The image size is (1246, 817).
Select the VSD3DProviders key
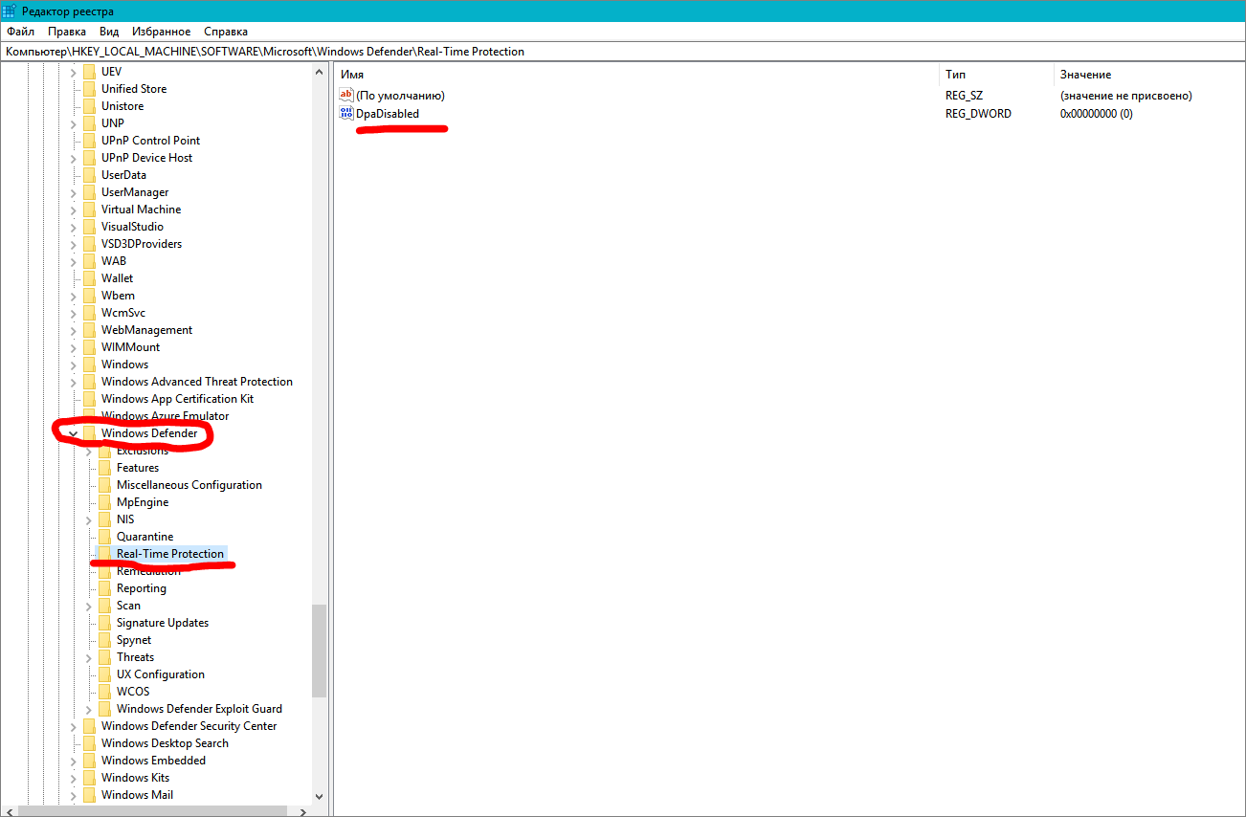pyautogui.click(x=142, y=244)
